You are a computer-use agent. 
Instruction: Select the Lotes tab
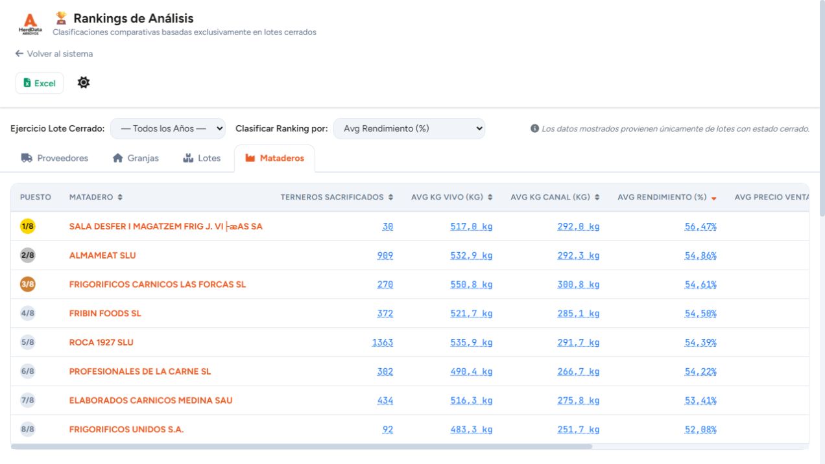click(202, 158)
